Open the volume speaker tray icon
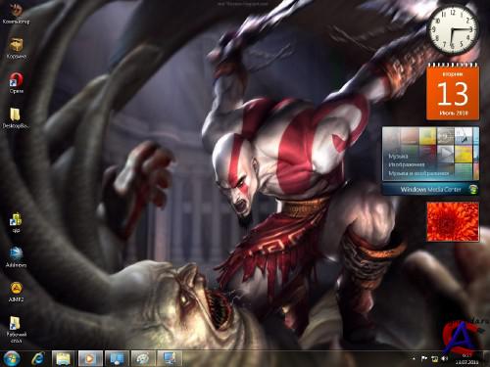The width and height of the screenshot is (490, 367). [x=444, y=359]
